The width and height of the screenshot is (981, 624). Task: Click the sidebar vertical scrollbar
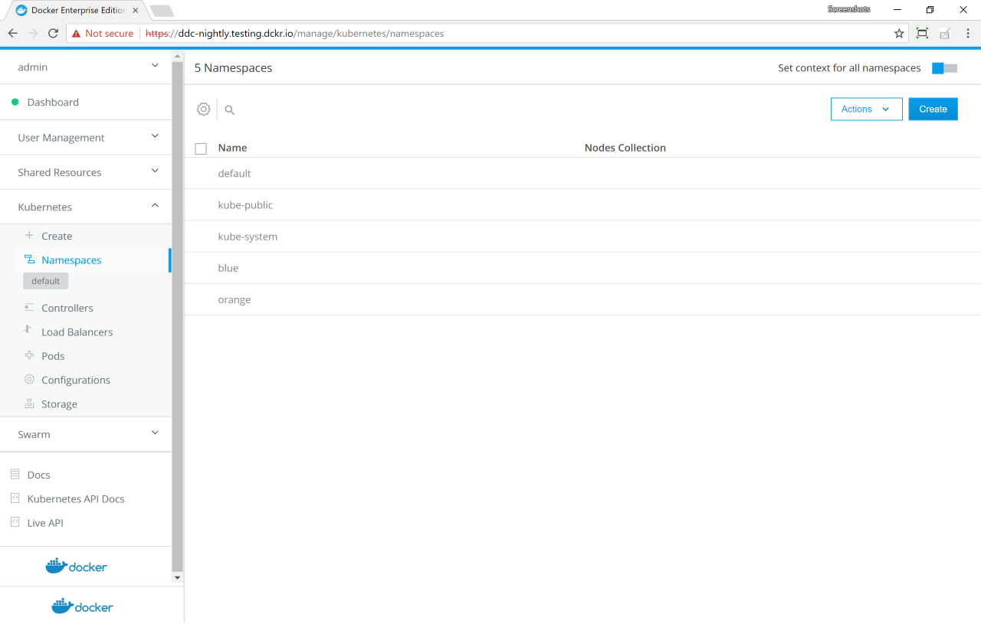click(x=178, y=306)
